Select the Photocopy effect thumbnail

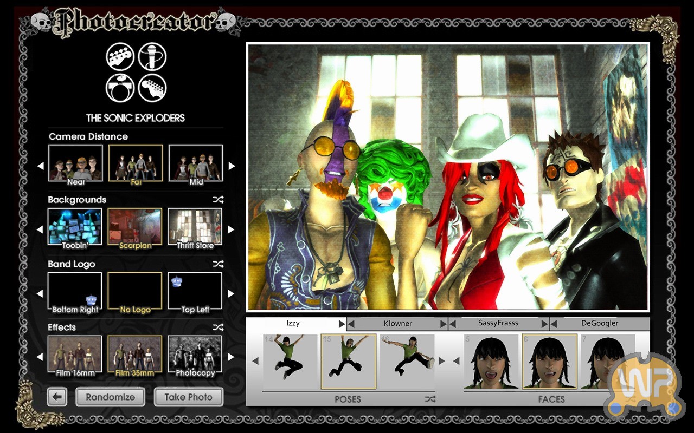(x=195, y=355)
